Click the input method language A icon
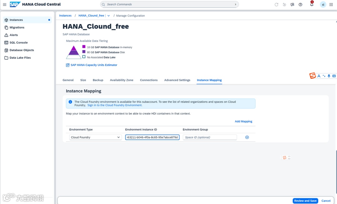The image size is (337, 204). tap(319, 76)
